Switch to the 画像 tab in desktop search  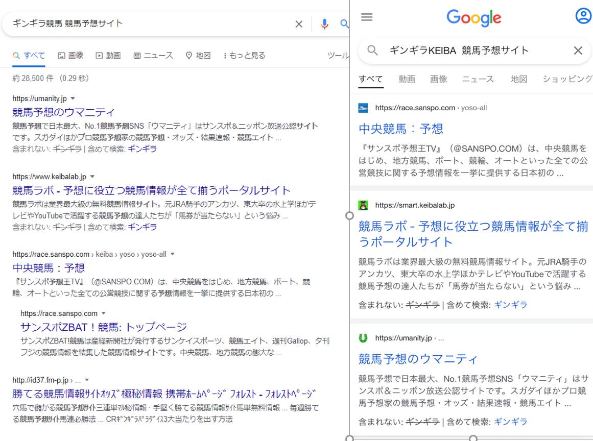(x=70, y=56)
